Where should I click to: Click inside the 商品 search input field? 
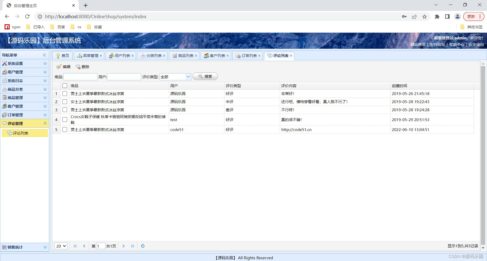tap(80, 77)
